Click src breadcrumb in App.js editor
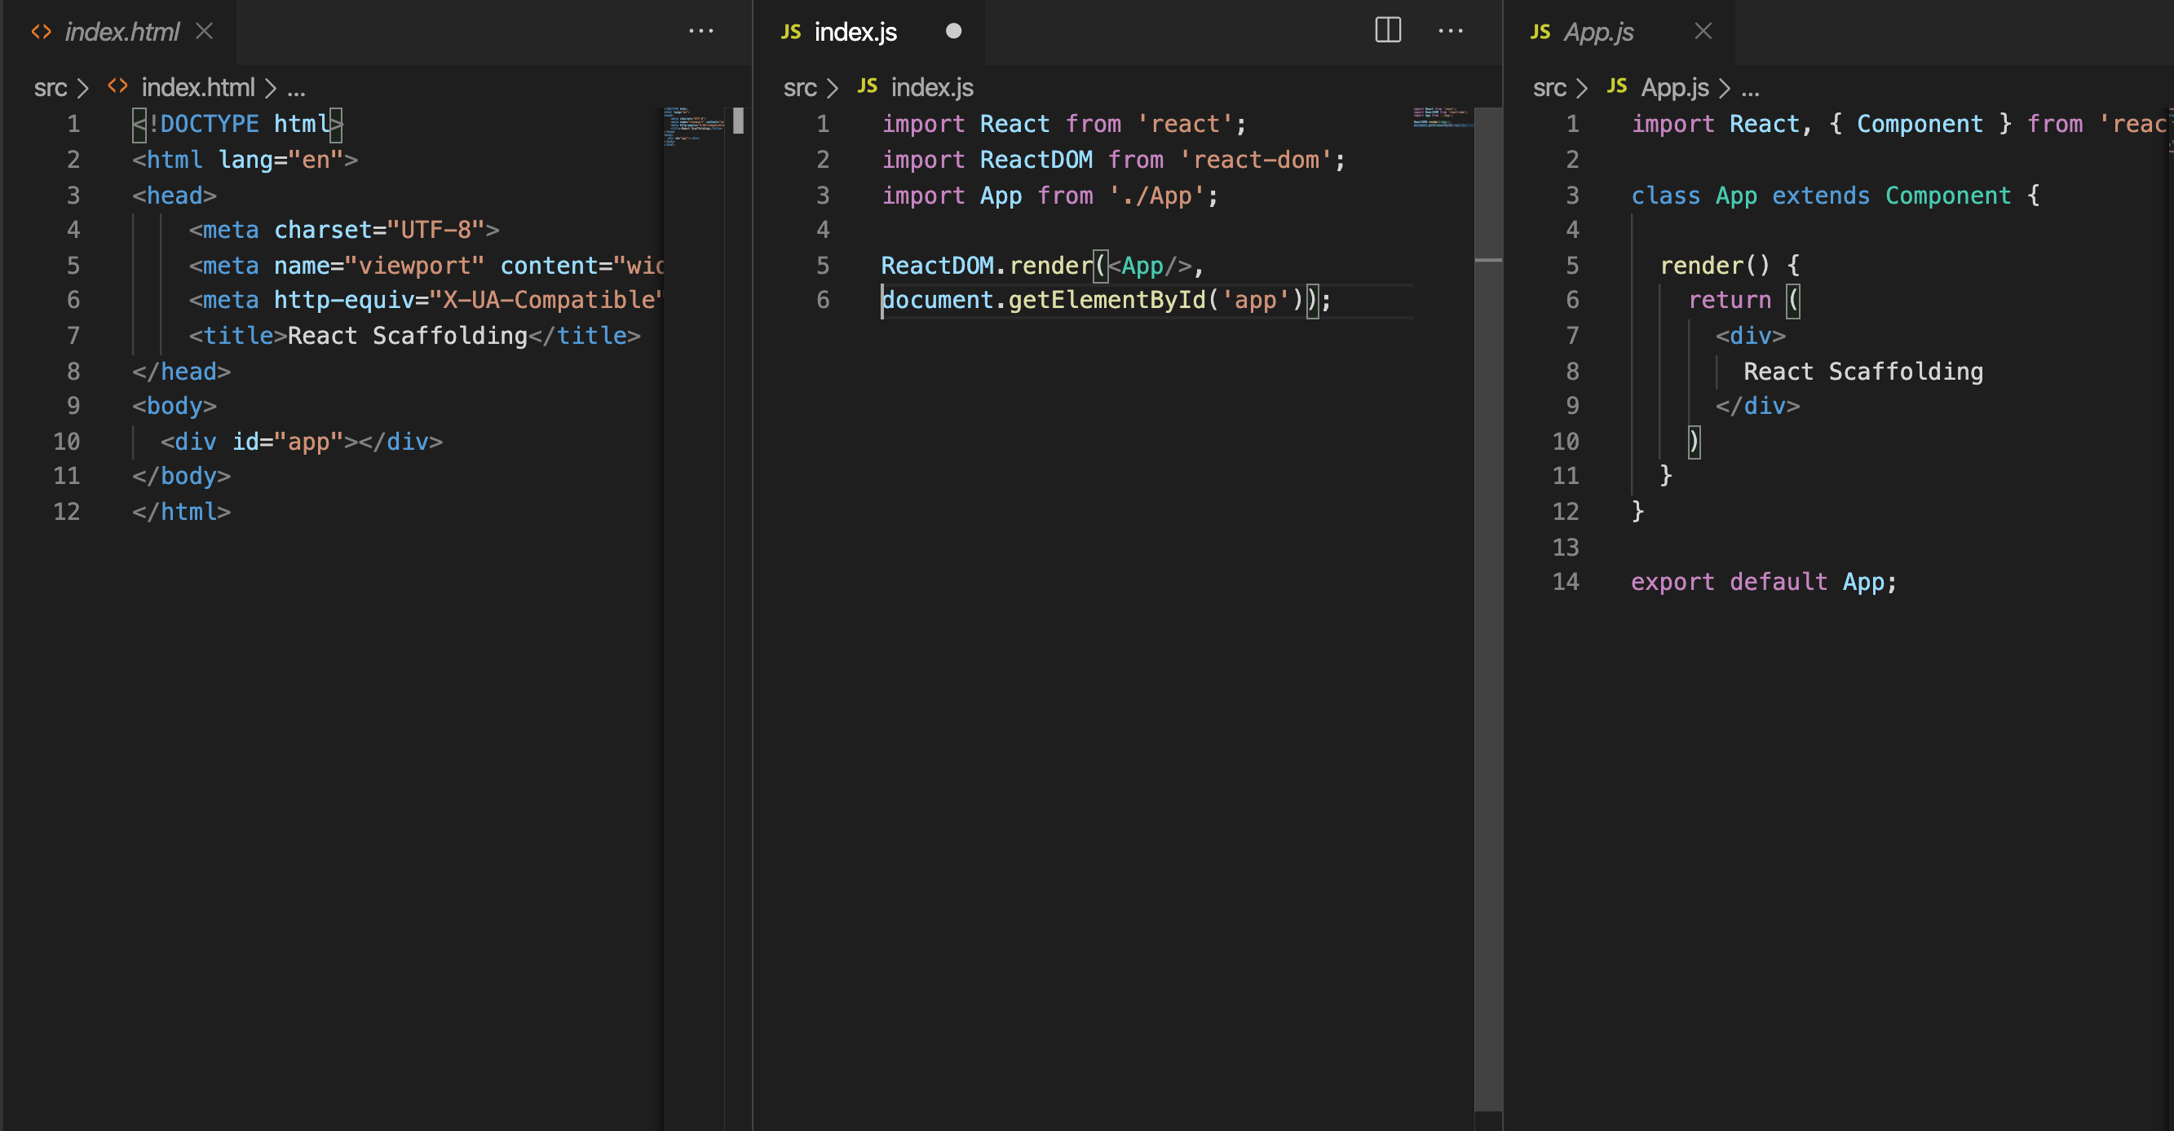This screenshot has height=1131, width=2174. [x=1549, y=88]
